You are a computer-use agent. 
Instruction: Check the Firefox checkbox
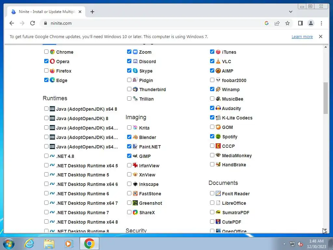46,70
